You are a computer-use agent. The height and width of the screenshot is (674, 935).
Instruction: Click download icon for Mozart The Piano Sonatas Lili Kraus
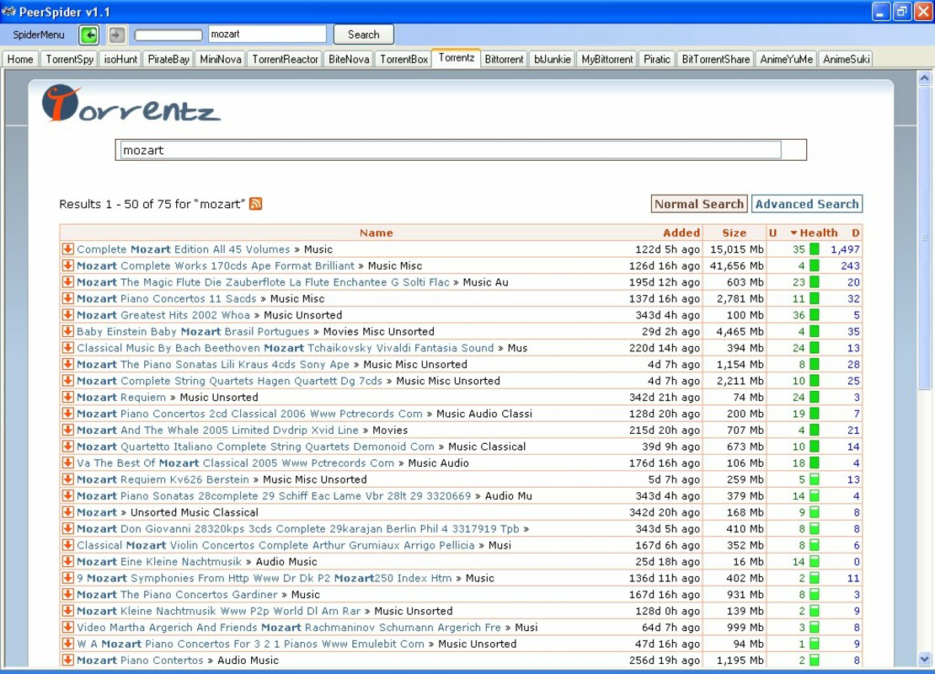click(68, 364)
